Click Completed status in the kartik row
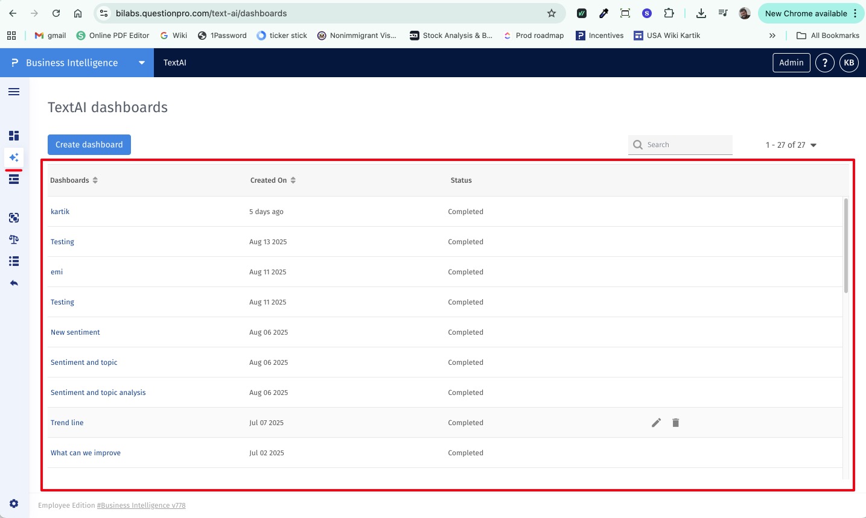 (465, 212)
